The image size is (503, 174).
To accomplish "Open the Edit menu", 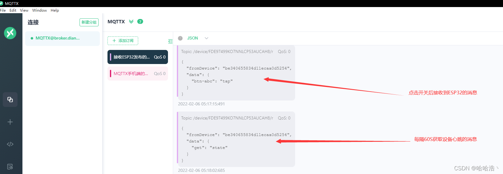I will pyautogui.click(x=13, y=10).
